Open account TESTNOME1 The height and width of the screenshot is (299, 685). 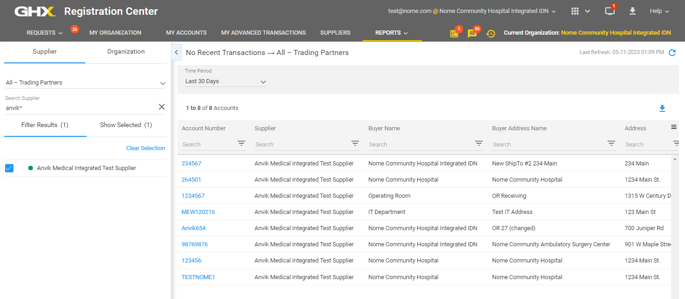198,277
